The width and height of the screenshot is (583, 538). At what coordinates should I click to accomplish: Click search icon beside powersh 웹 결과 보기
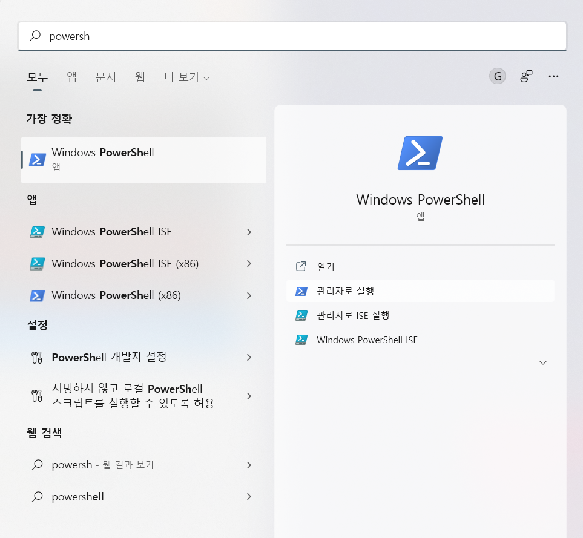pyautogui.click(x=37, y=465)
